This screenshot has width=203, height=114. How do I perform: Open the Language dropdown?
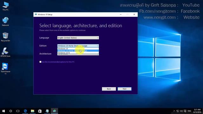coord(78,38)
